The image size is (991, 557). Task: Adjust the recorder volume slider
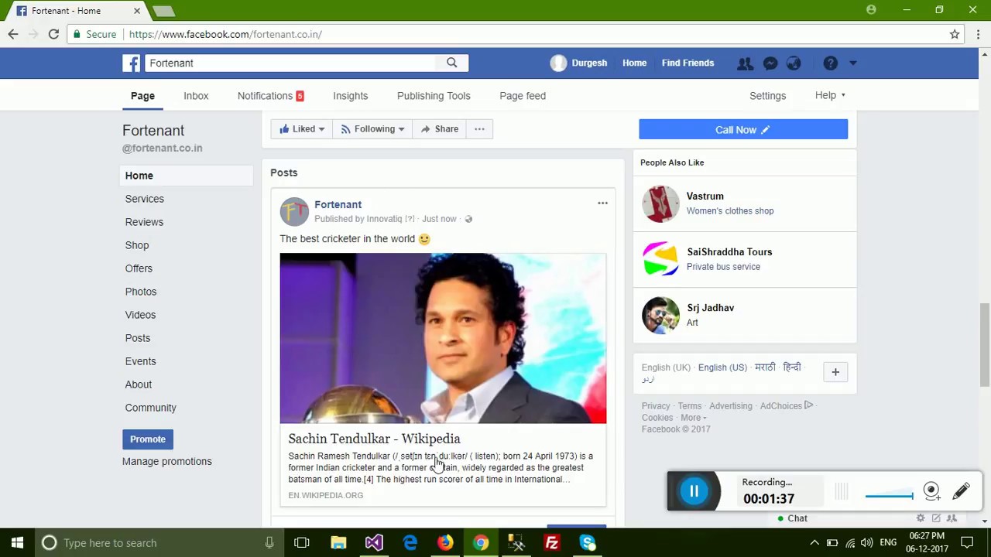pos(889,496)
